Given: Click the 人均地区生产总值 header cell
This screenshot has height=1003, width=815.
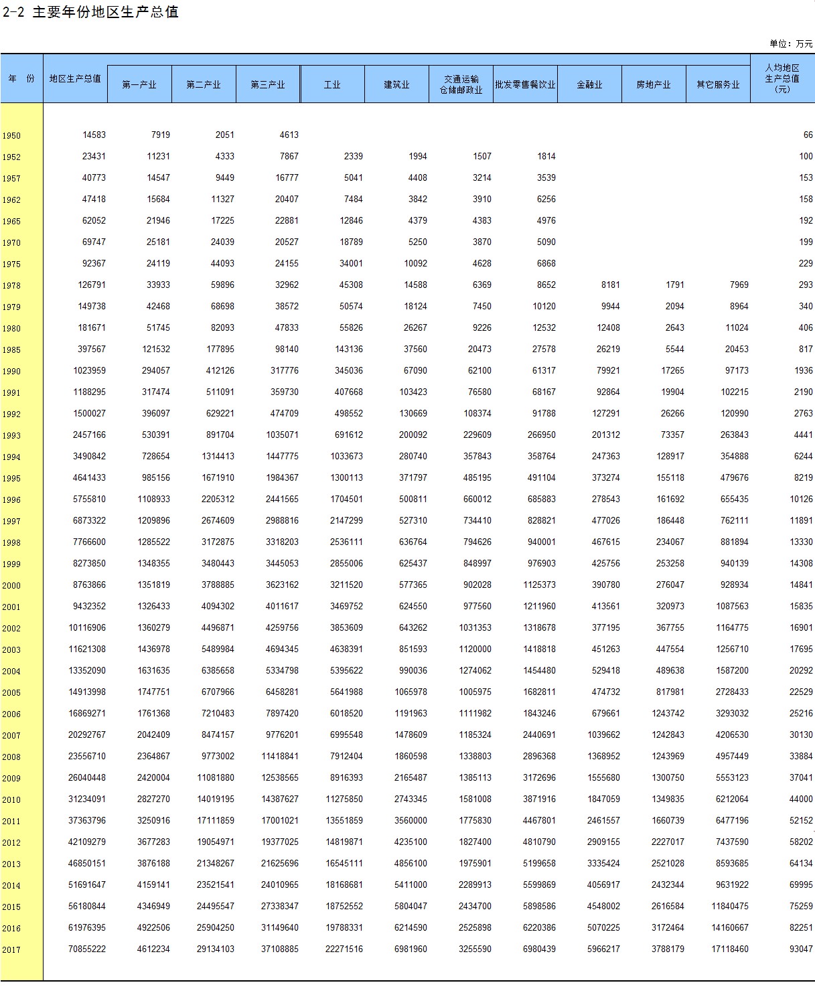Looking at the screenshot, I should pos(782,78).
